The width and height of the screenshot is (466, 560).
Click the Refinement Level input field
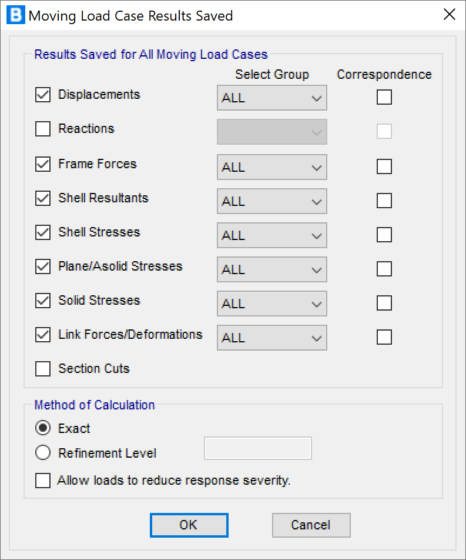tap(258, 448)
